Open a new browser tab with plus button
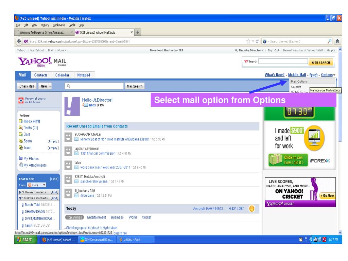Viewport: 348px width, 261px height. (138, 32)
